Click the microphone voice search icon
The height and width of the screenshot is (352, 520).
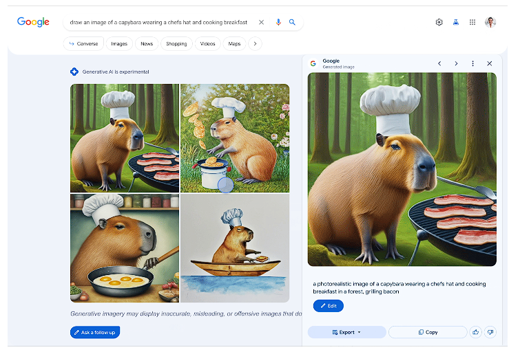tap(278, 22)
